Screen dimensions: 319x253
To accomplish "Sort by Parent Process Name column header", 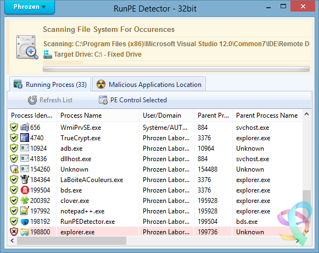I will [x=267, y=116].
